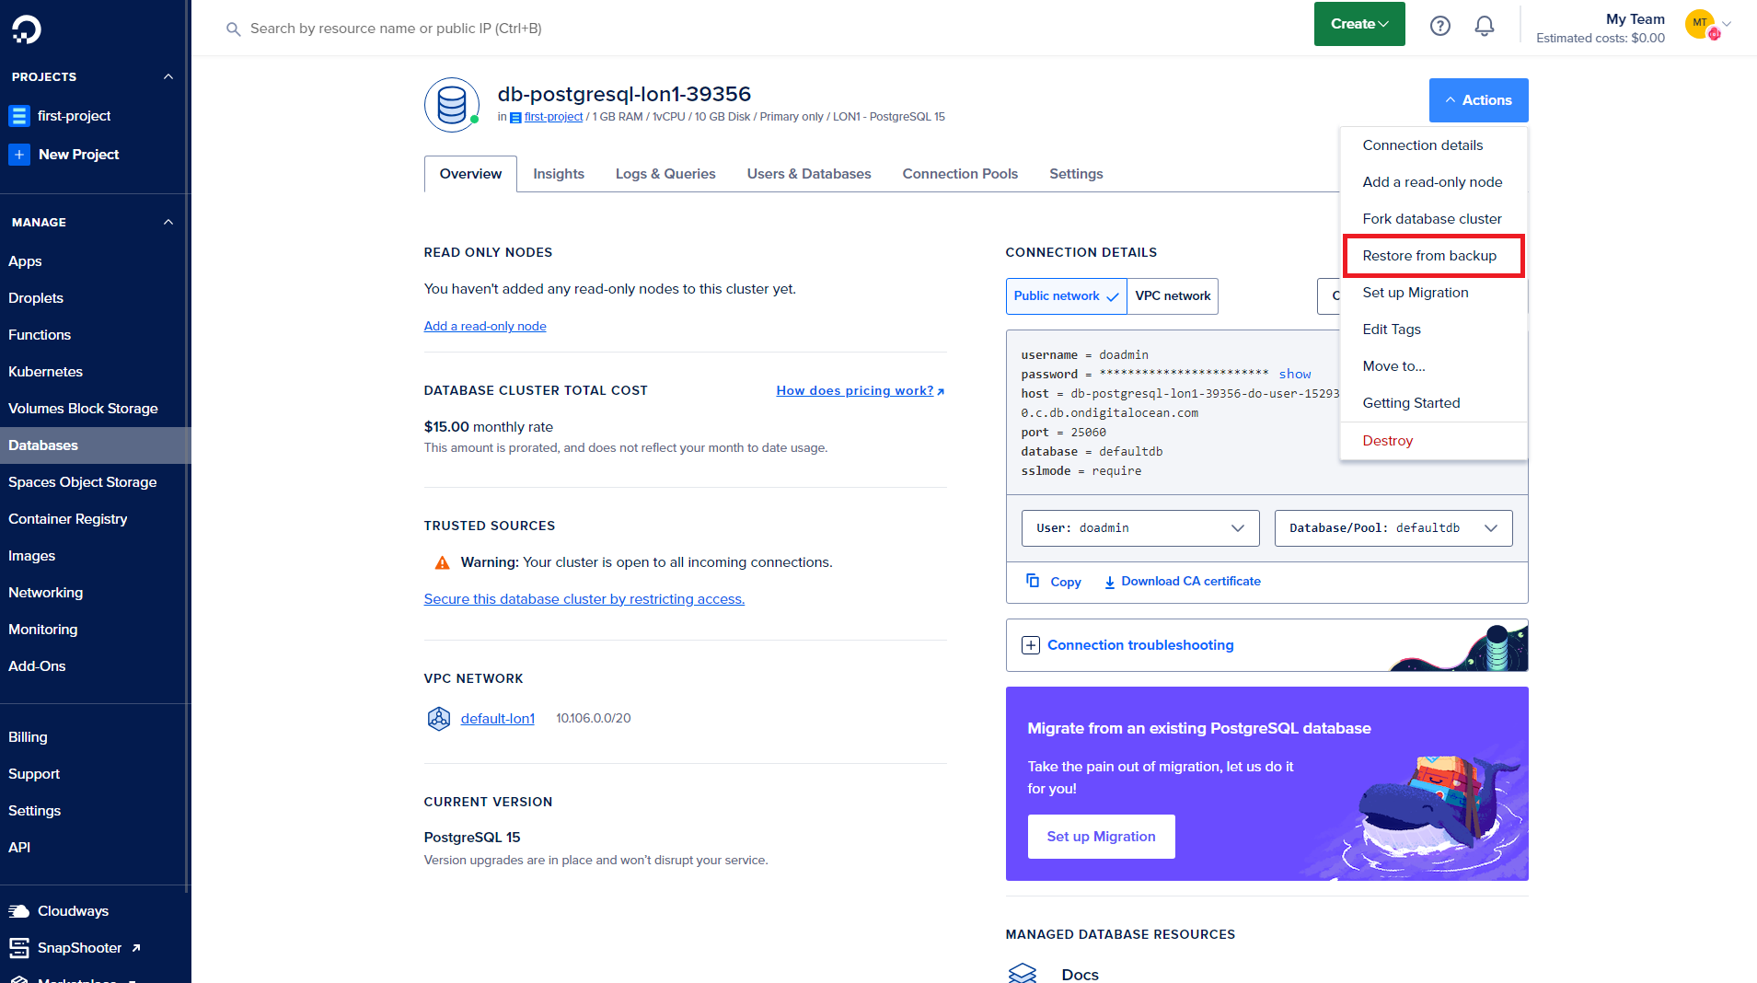The image size is (1757, 983).
Task: Open the help question mark icon
Action: pyautogui.click(x=1439, y=26)
